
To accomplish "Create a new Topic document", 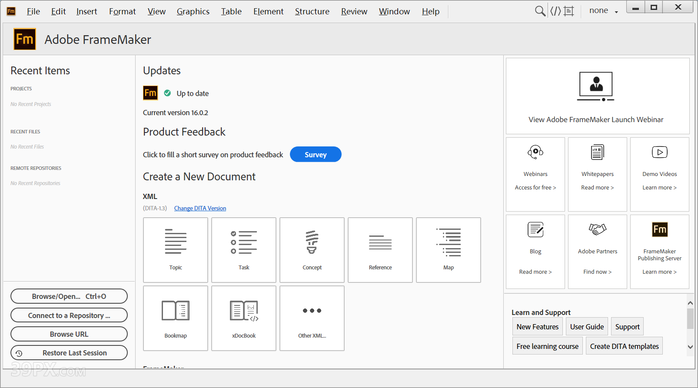I will [176, 250].
